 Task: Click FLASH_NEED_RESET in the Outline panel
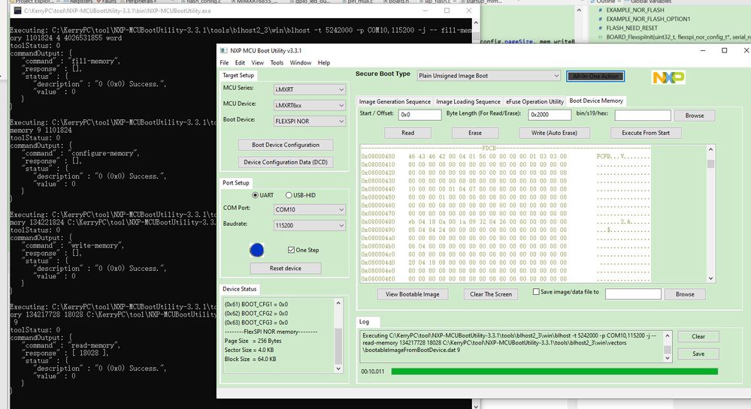click(x=631, y=29)
